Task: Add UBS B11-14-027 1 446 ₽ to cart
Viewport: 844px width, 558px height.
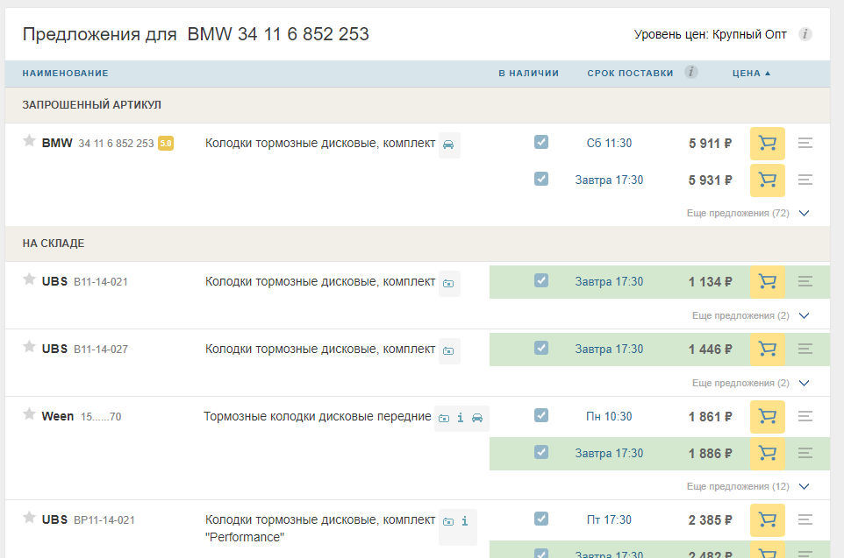Action: coord(767,350)
